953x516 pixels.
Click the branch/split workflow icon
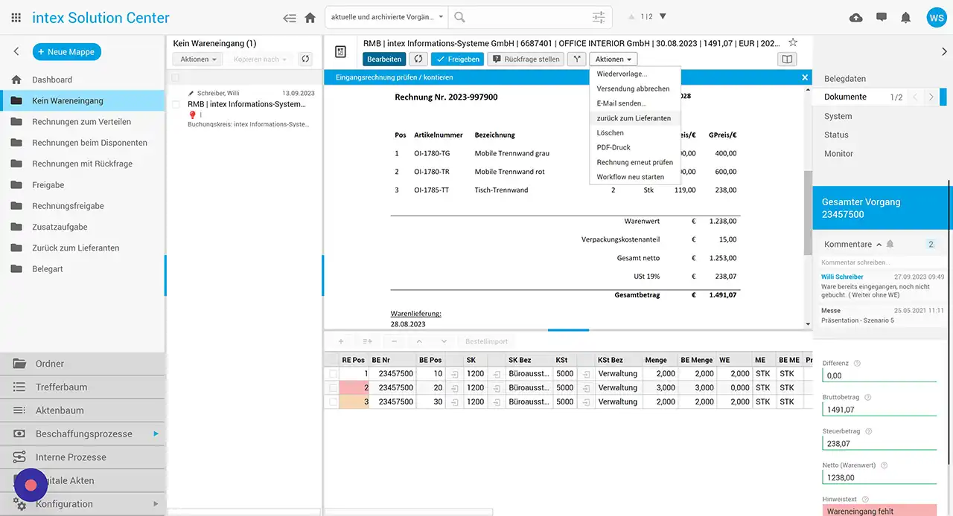click(x=576, y=59)
